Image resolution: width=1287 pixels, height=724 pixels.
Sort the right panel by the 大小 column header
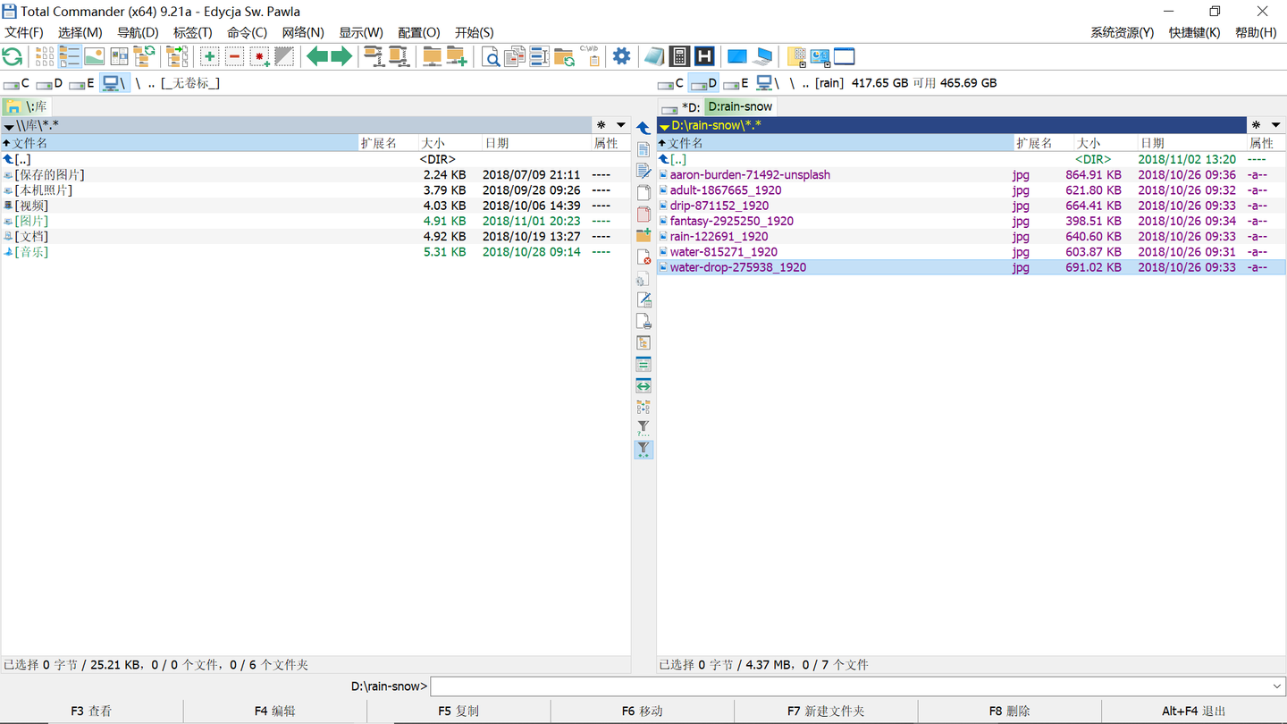coord(1105,143)
